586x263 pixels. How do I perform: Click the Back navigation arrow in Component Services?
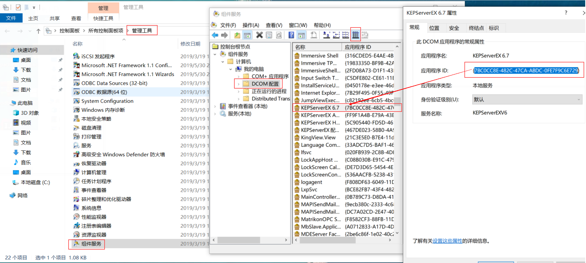(215, 35)
